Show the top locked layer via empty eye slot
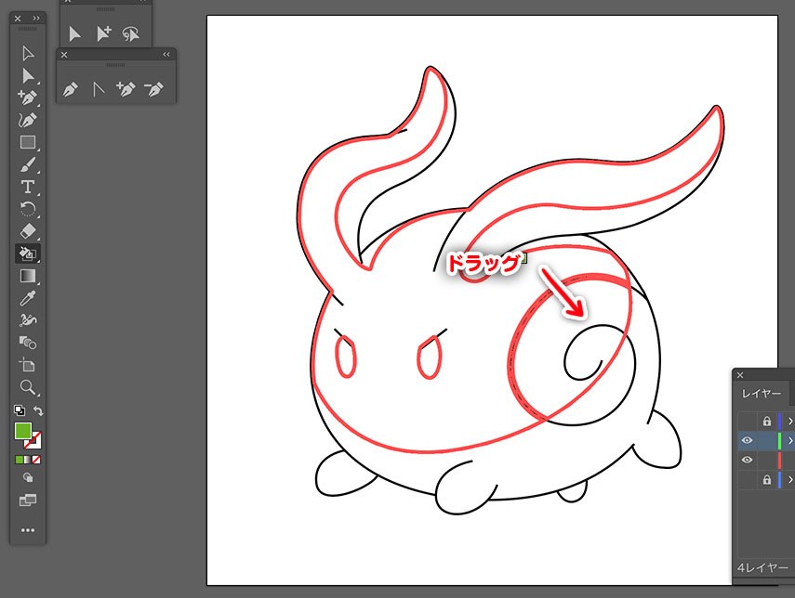Image resolution: width=795 pixels, height=598 pixels. pos(747,422)
